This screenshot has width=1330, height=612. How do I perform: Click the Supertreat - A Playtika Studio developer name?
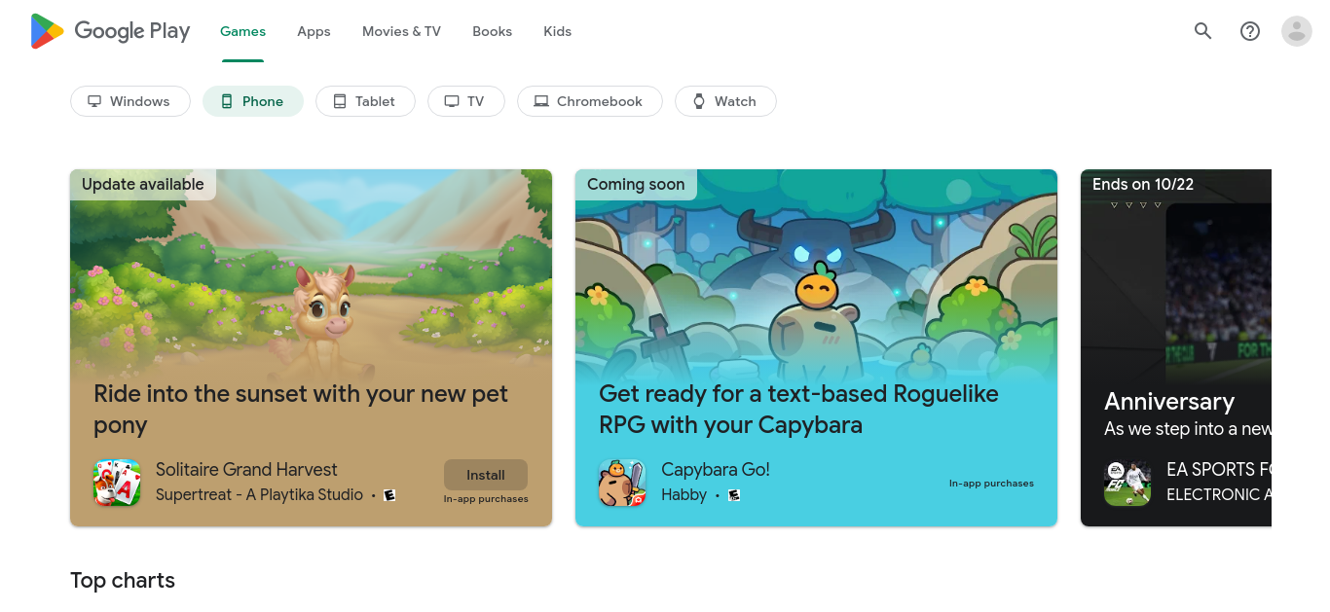pyautogui.click(x=259, y=495)
